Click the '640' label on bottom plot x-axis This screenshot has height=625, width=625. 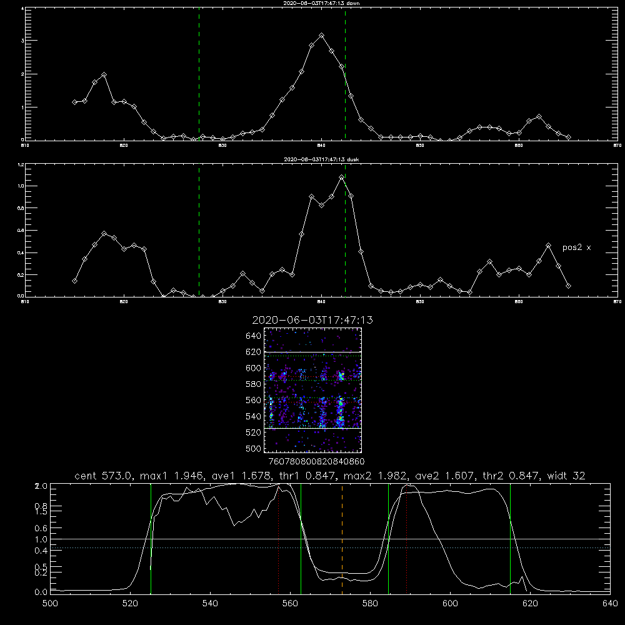pyautogui.click(x=610, y=604)
